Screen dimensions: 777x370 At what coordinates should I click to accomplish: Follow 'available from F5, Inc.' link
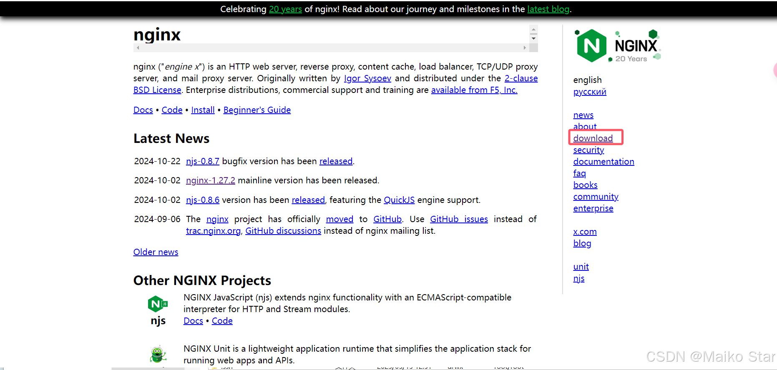point(474,90)
